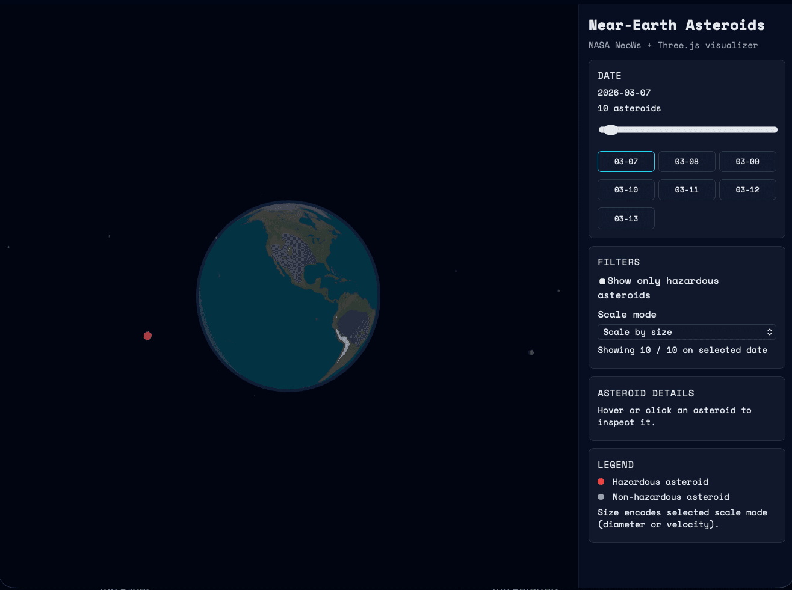Click the gray Non-hazardous asteroid legend dot
Image resolution: width=792 pixels, height=590 pixels.
coord(600,497)
